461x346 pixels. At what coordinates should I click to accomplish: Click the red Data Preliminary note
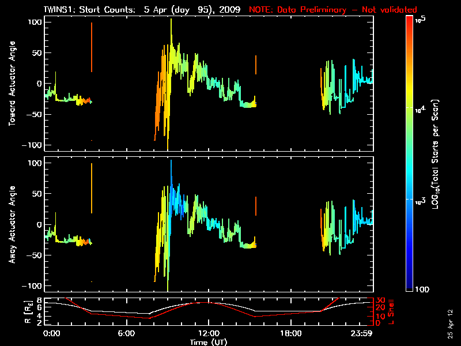[333, 10]
